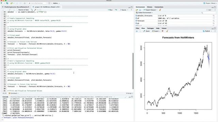Viewport: 218px width, 122px height.
Task: Click the Source button
Action: click(123, 10)
